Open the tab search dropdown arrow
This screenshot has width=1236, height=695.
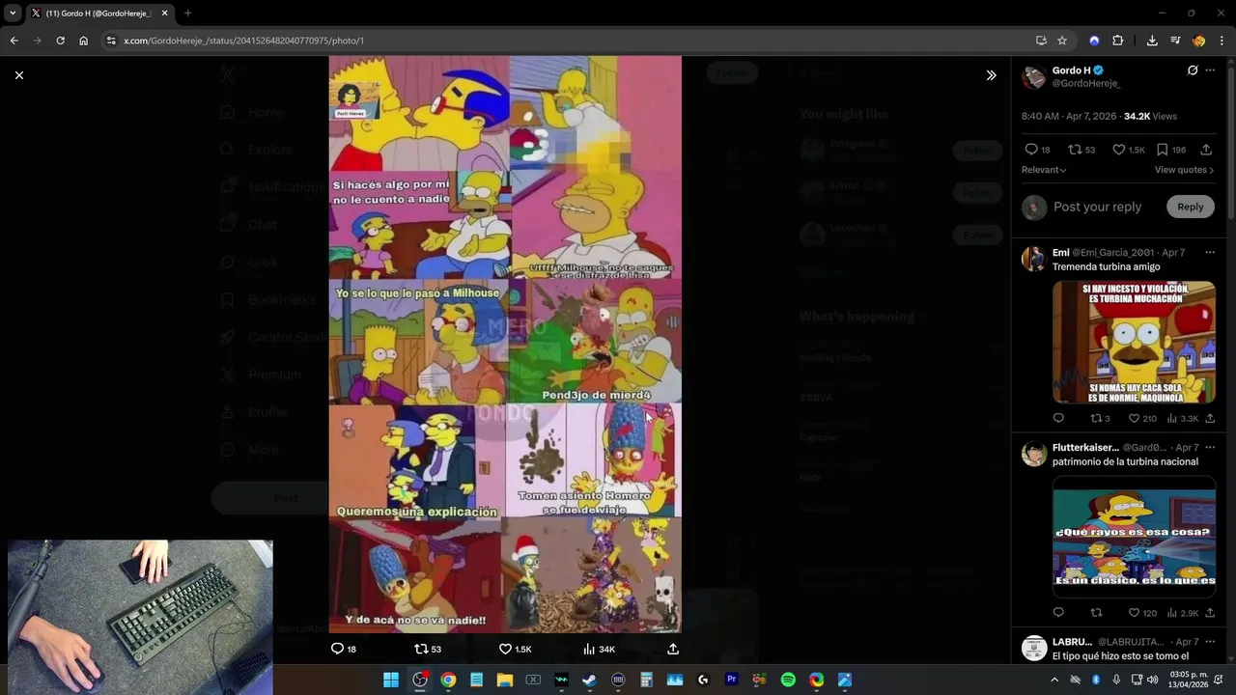coord(13,14)
